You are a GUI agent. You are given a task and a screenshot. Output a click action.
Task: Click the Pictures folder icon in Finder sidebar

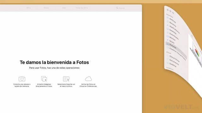tap(168, 44)
